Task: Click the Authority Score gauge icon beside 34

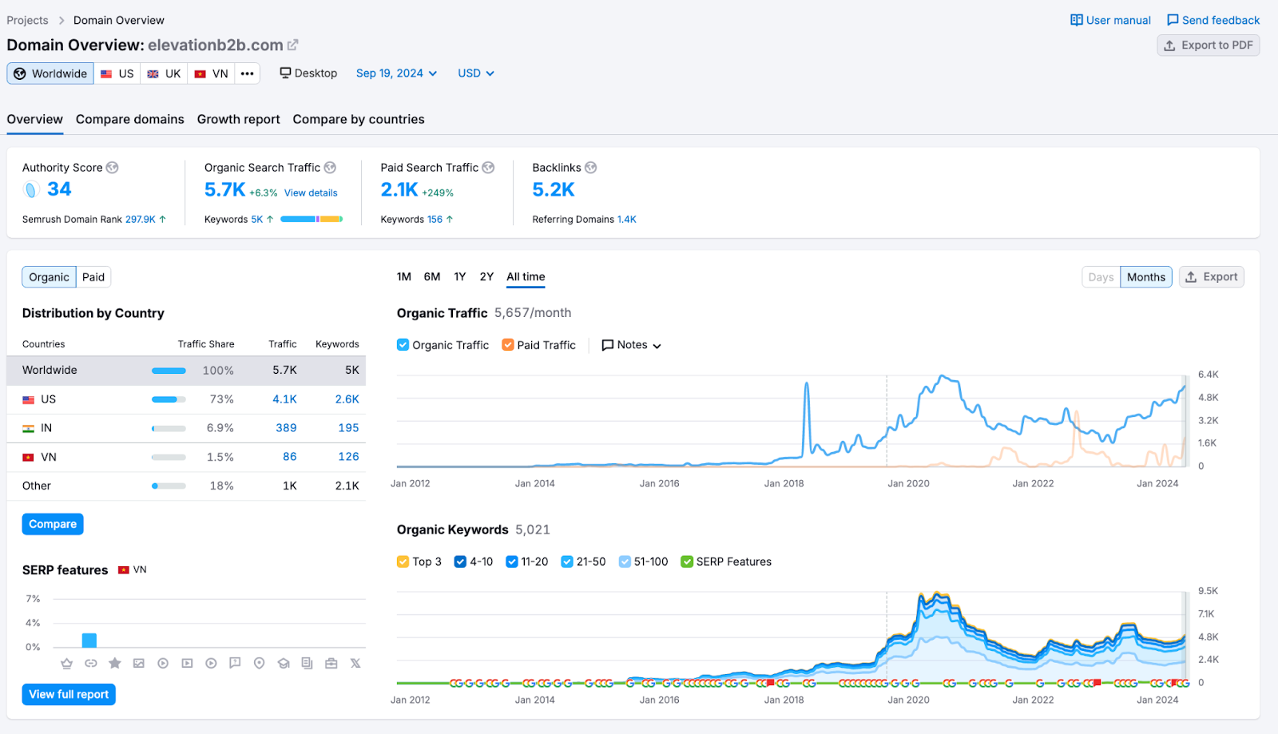Action: [x=30, y=189]
